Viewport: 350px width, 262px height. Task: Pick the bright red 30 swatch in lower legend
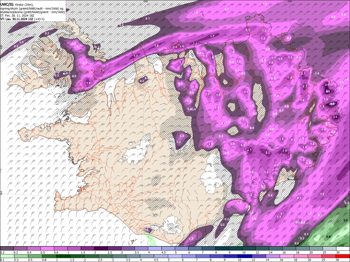343,256
